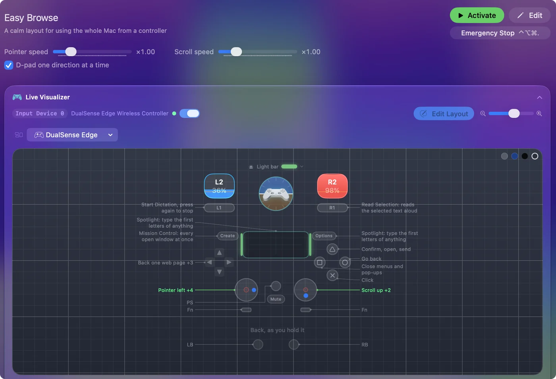Click the PS button circle above Mute
Screen dimensions: 556x379
276,286
